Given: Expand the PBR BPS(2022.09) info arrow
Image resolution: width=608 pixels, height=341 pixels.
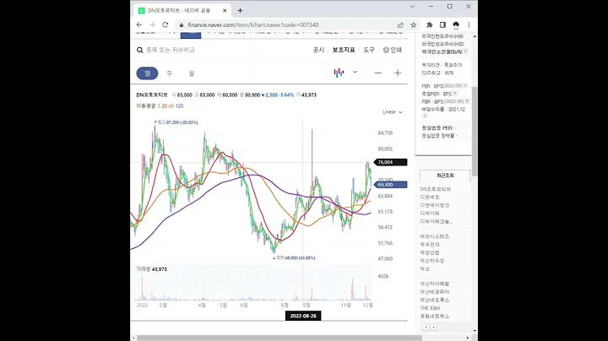Looking at the screenshot, I should coord(467,101).
